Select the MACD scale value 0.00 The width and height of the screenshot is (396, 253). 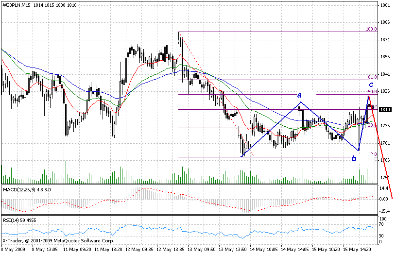point(384,199)
